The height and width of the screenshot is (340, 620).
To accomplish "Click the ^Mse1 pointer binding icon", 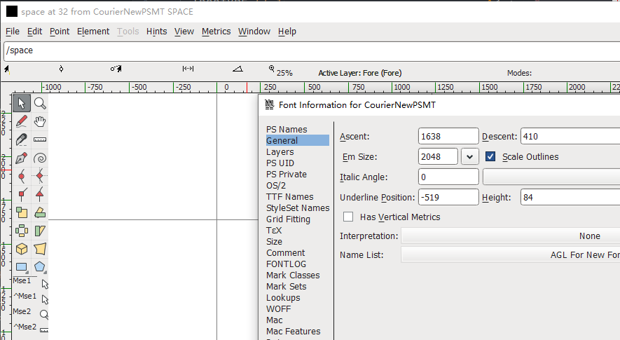I will pos(45,299).
